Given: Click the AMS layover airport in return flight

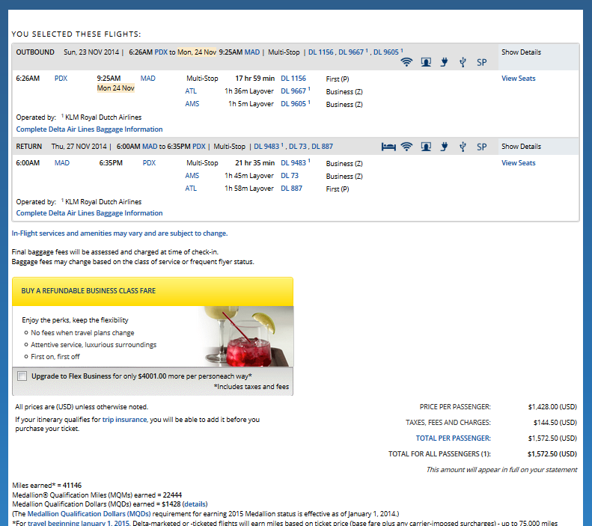Looking at the screenshot, I should (x=192, y=176).
